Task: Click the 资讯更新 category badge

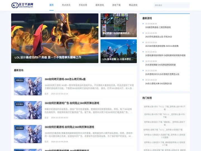Action: pos(20,128)
